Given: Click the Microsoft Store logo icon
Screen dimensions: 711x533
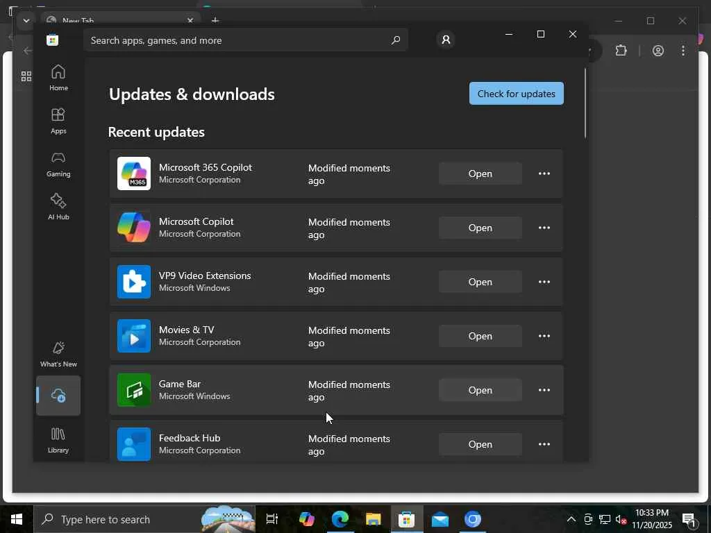Looking at the screenshot, I should click(52, 40).
